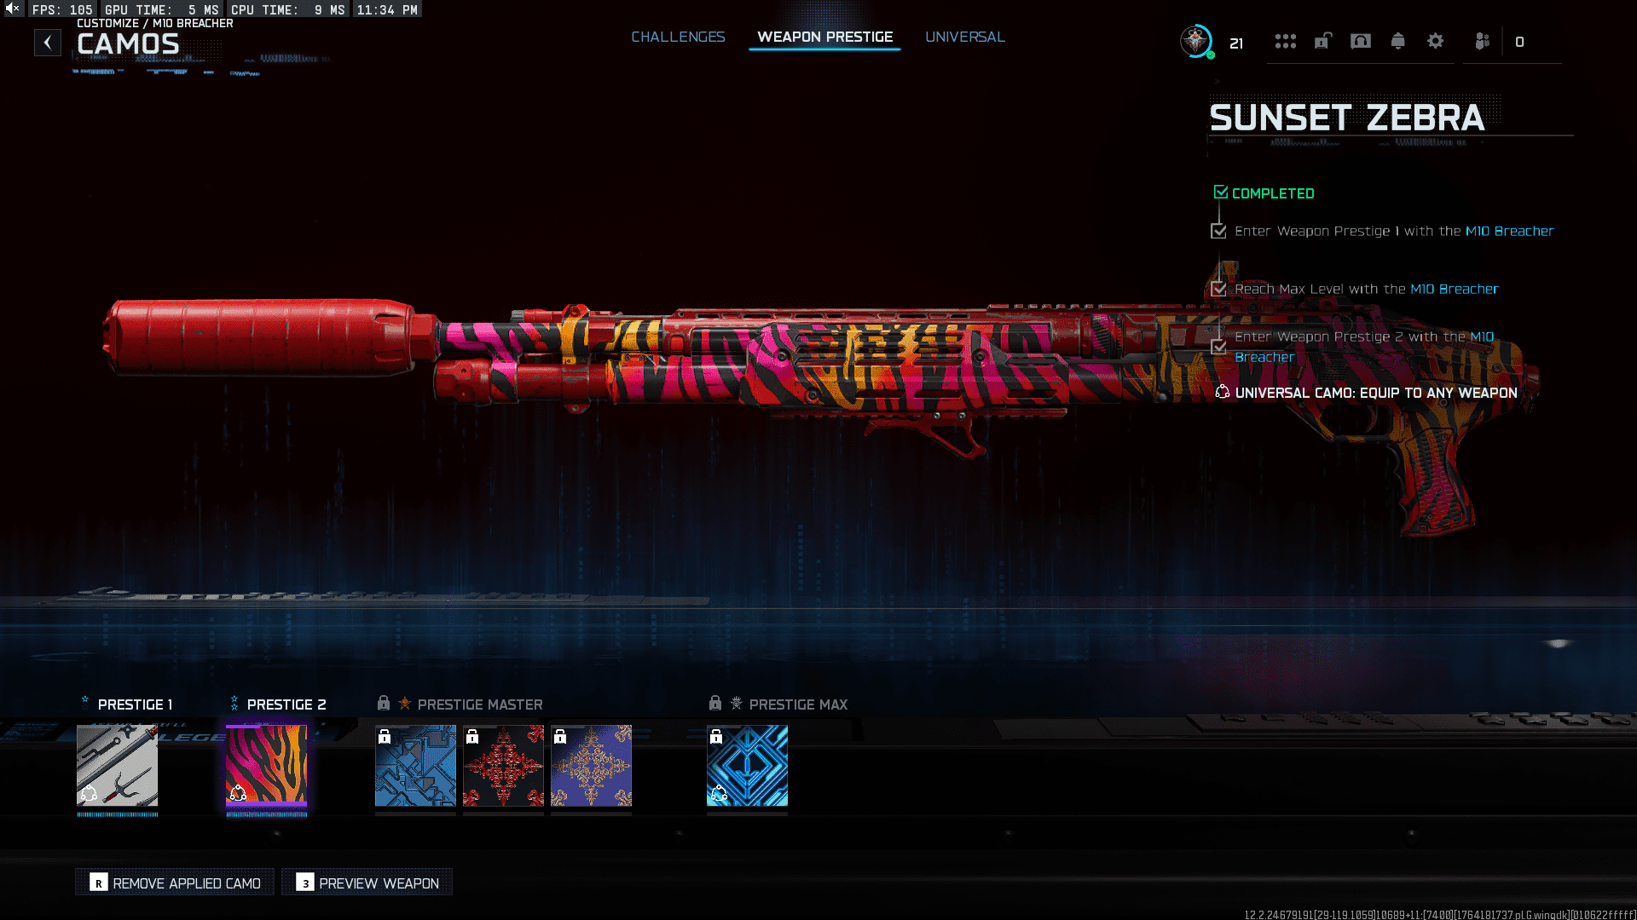
Task: Click the Prestige 2 entry checkbox
Action: click(1218, 347)
